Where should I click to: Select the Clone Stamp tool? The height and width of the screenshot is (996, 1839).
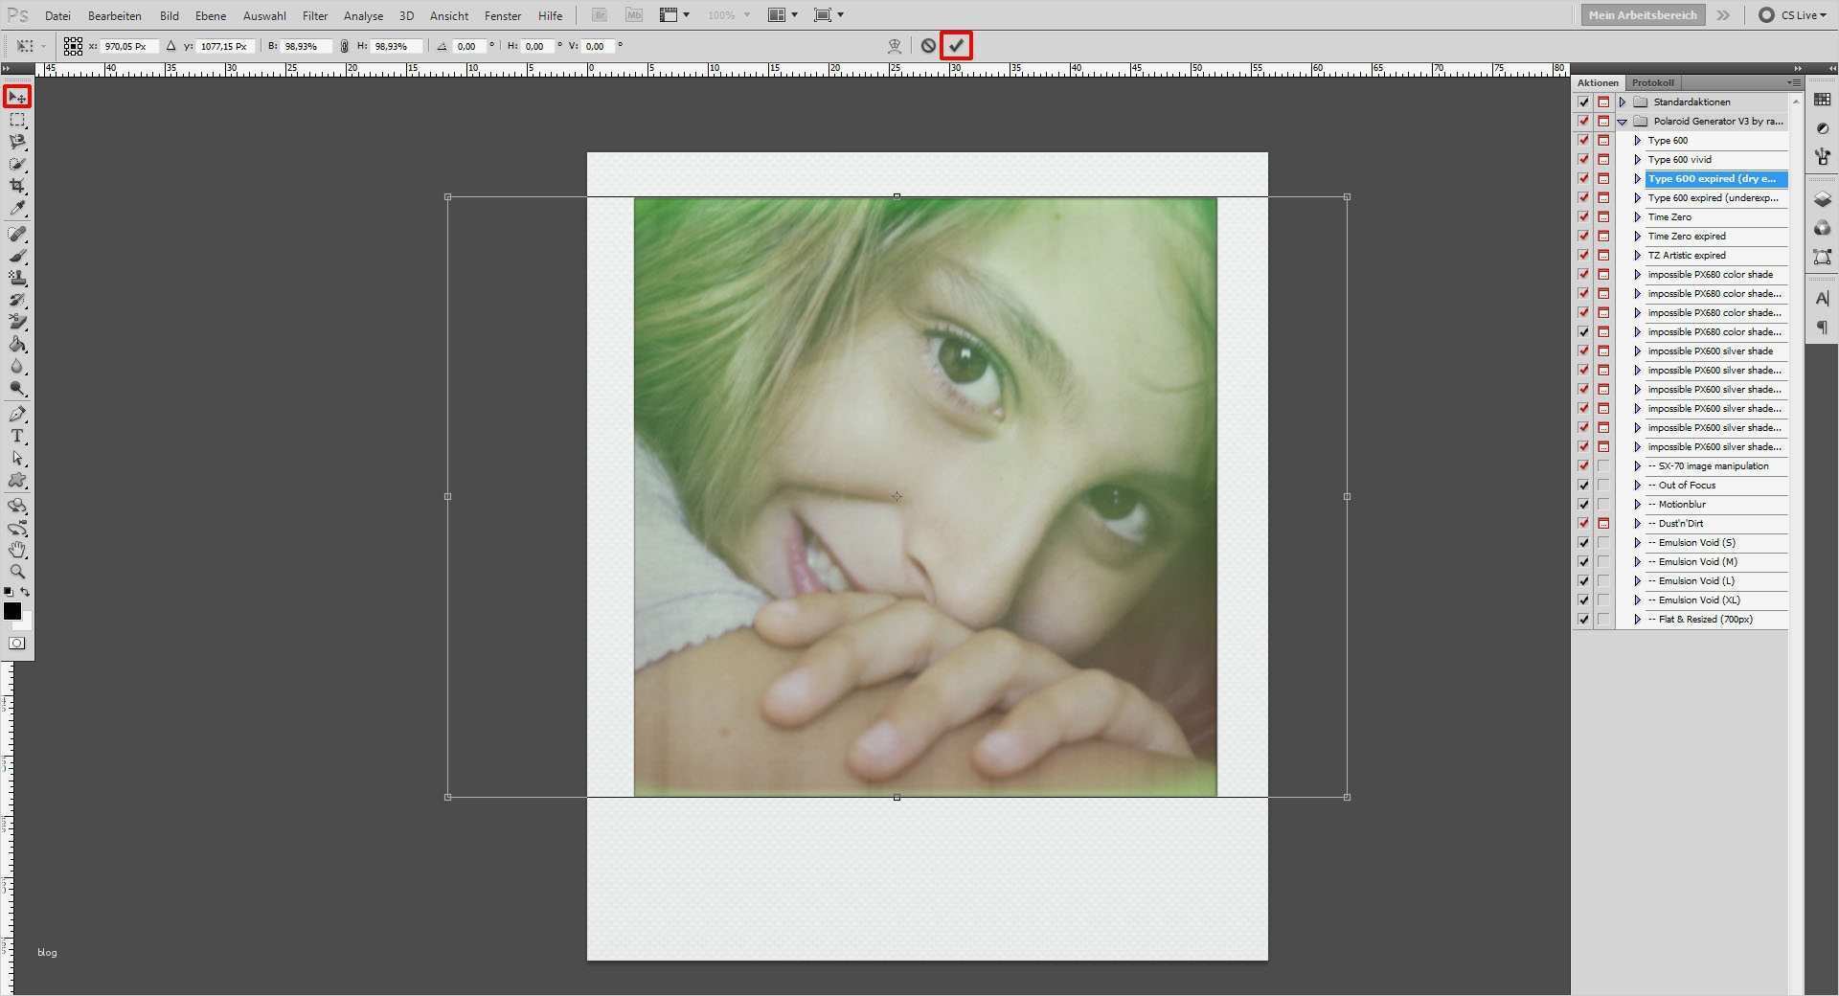(x=17, y=278)
